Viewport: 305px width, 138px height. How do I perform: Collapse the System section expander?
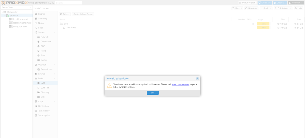point(55,32)
